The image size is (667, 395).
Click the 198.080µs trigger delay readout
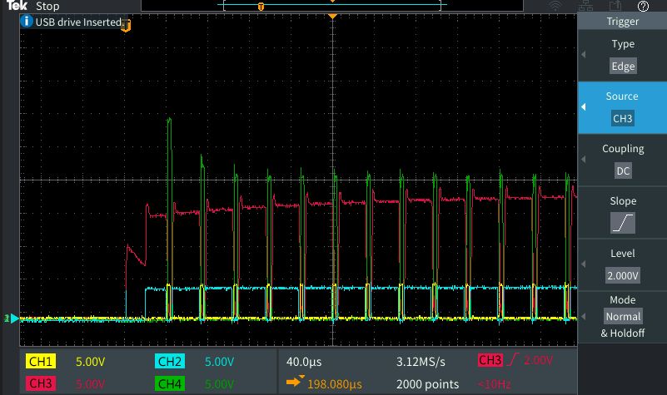(x=335, y=384)
